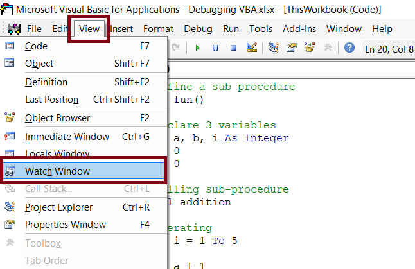The width and height of the screenshot is (415, 269).
Task: Open the Run menu
Action: pos(231,29)
